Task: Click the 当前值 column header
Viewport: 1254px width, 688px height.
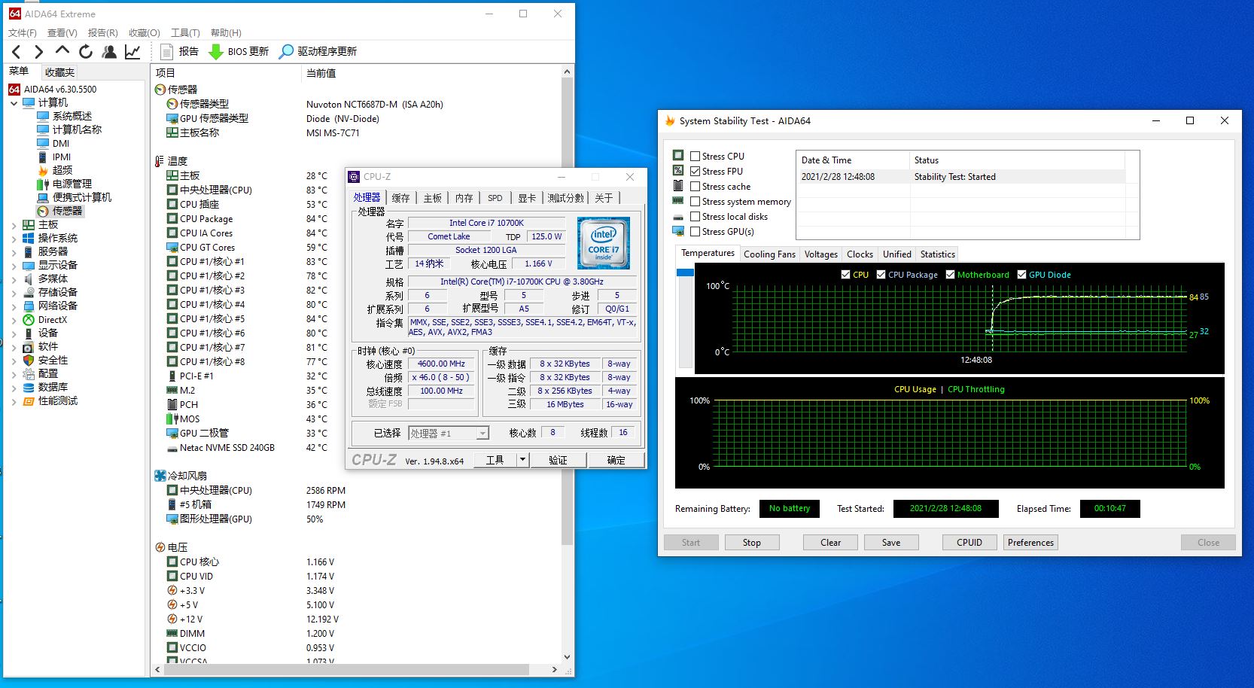Action: point(321,73)
